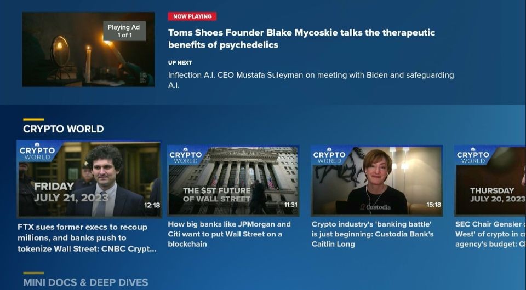Play 'The $5T Future of Wall Street' thumbnail
526x290 pixels.
click(x=233, y=180)
